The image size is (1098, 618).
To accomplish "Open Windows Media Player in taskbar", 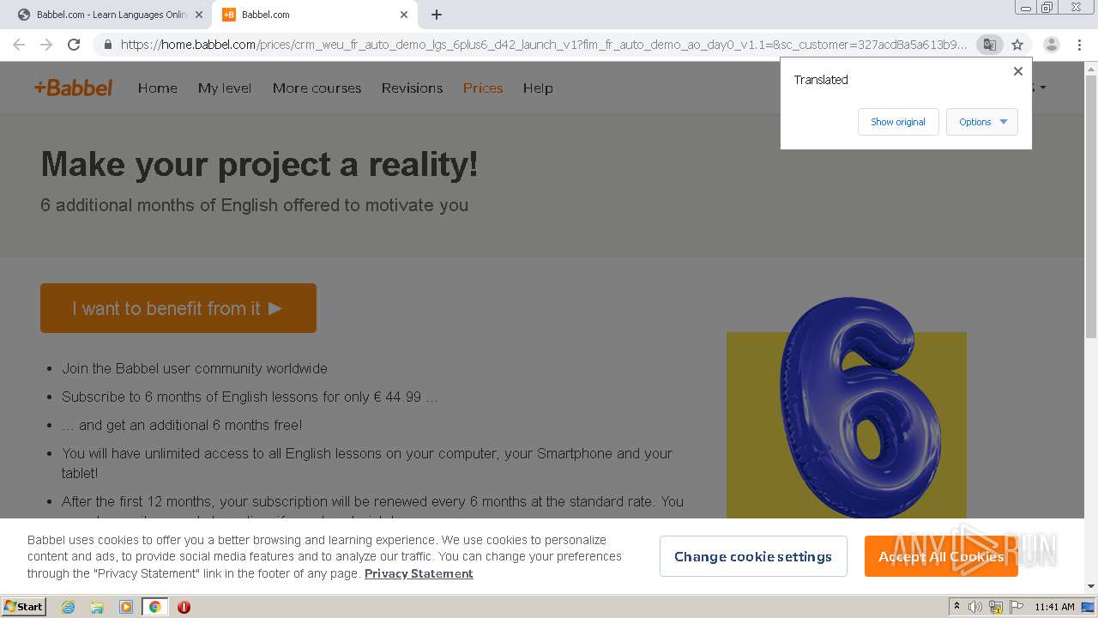I will click(x=126, y=607).
